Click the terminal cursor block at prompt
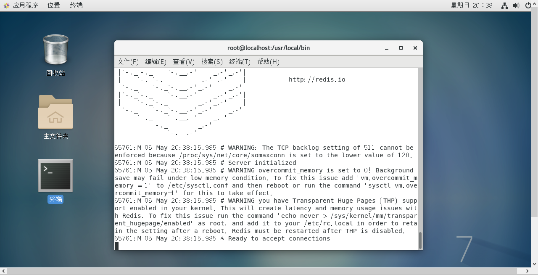 point(116,246)
